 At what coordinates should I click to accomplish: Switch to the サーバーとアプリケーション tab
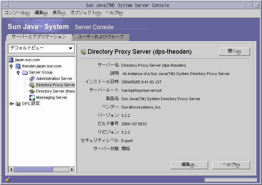(x=39, y=37)
